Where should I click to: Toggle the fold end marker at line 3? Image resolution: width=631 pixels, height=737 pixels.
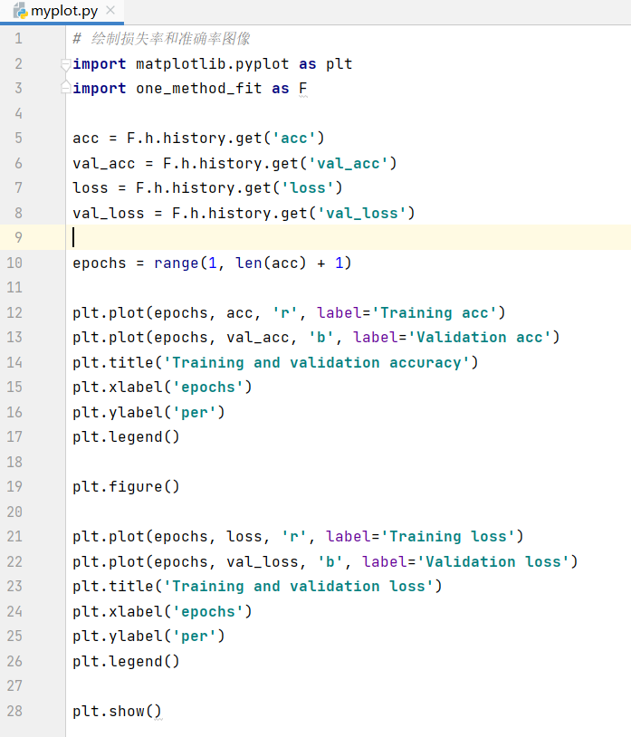pos(66,89)
